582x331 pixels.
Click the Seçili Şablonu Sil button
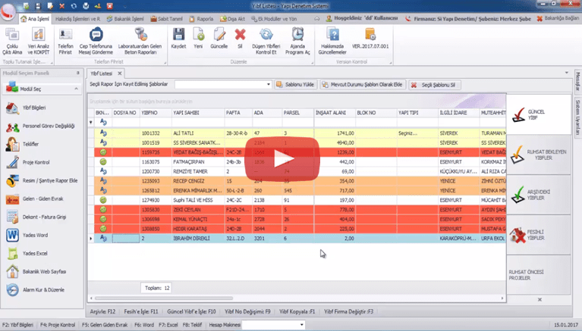click(x=434, y=85)
